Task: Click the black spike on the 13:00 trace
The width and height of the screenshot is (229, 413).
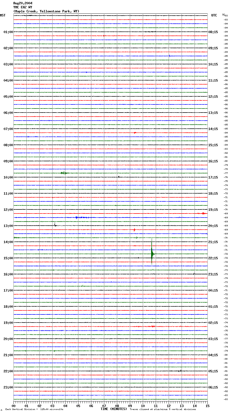Action: (55, 225)
